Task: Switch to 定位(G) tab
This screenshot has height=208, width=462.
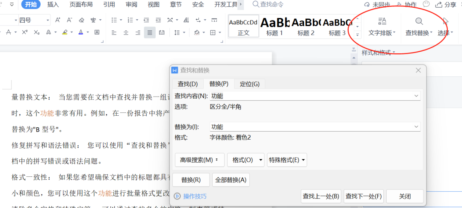Action: point(249,84)
